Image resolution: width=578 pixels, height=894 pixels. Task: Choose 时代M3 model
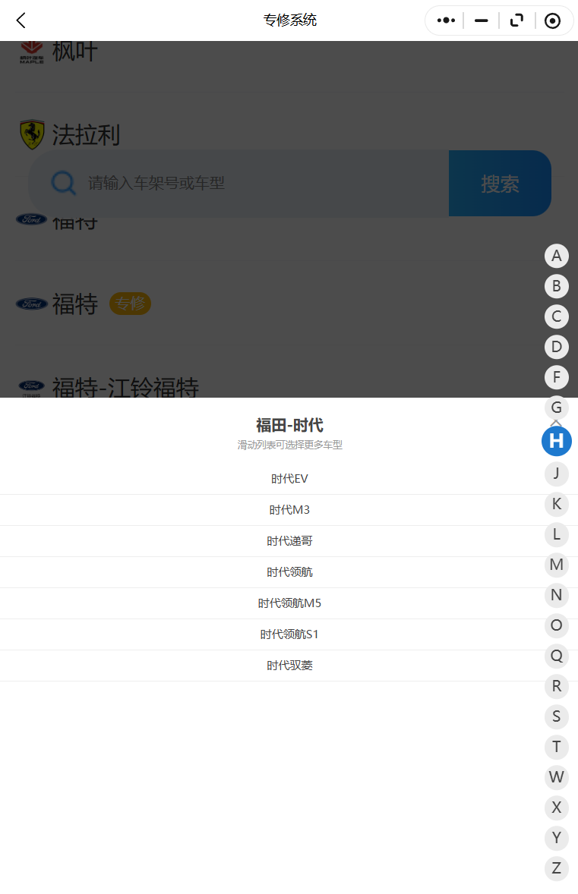coord(289,510)
